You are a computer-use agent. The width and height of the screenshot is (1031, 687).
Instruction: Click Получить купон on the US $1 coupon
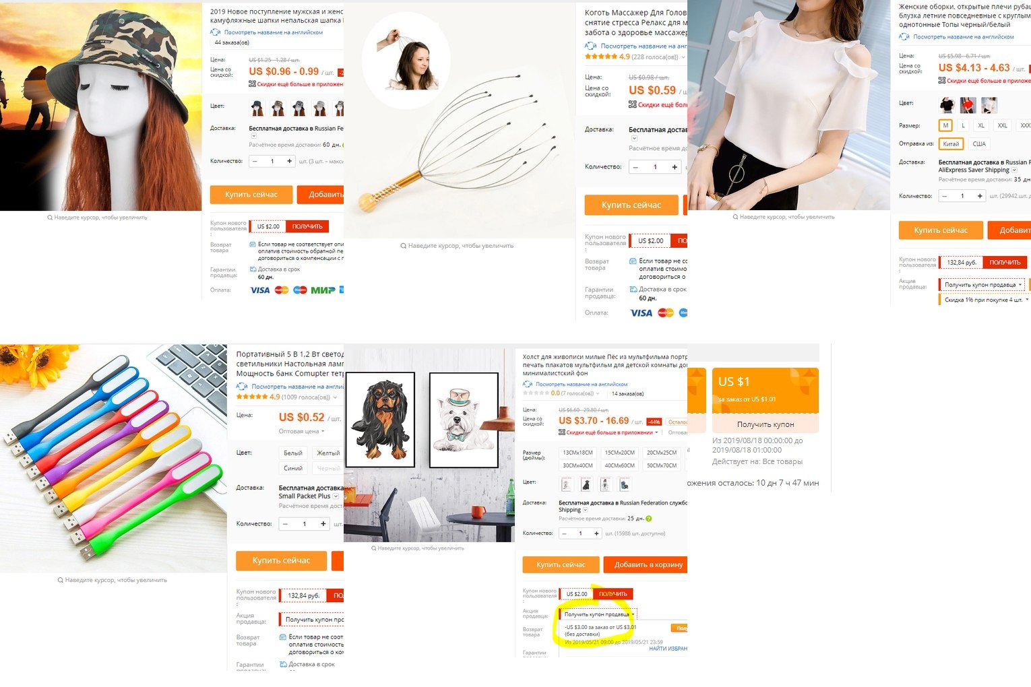pos(766,424)
